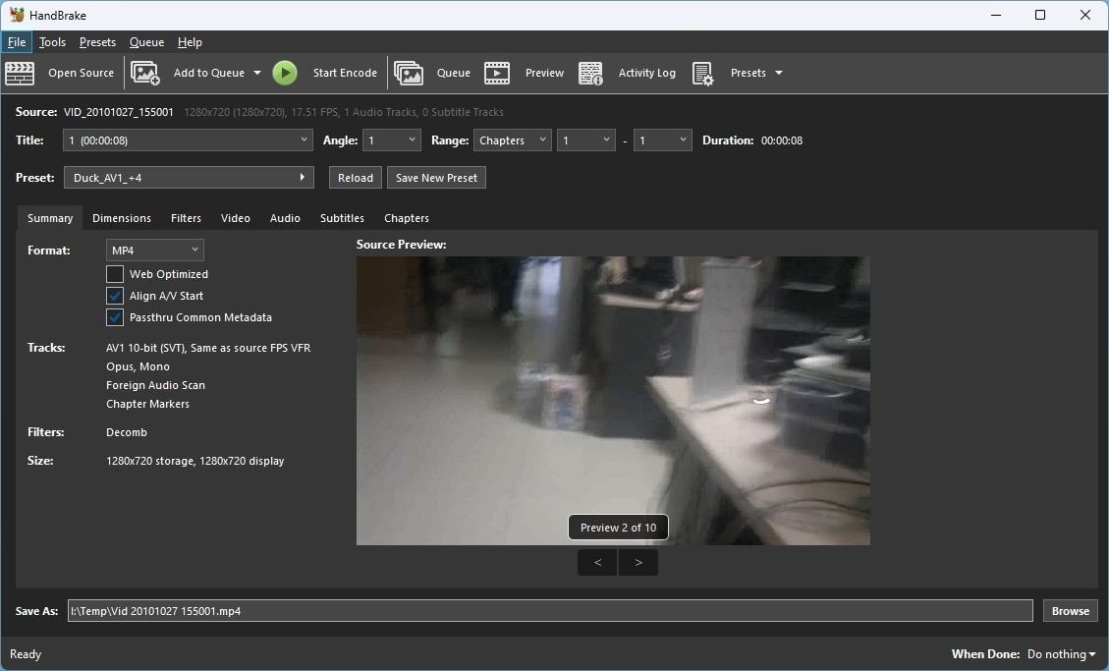
Task: Switch to the Video tab
Action: [235, 218]
